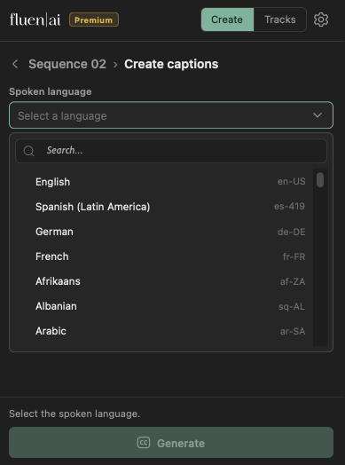This screenshot has width=345, height=465.
Task: Click the Premium badge
Action: pyautogui.click(x=94, y=20)
